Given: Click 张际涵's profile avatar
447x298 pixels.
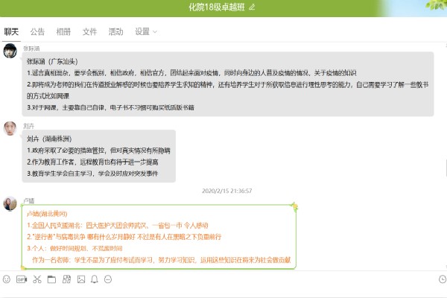Looking at the screenshot, I should pos(10,52).
